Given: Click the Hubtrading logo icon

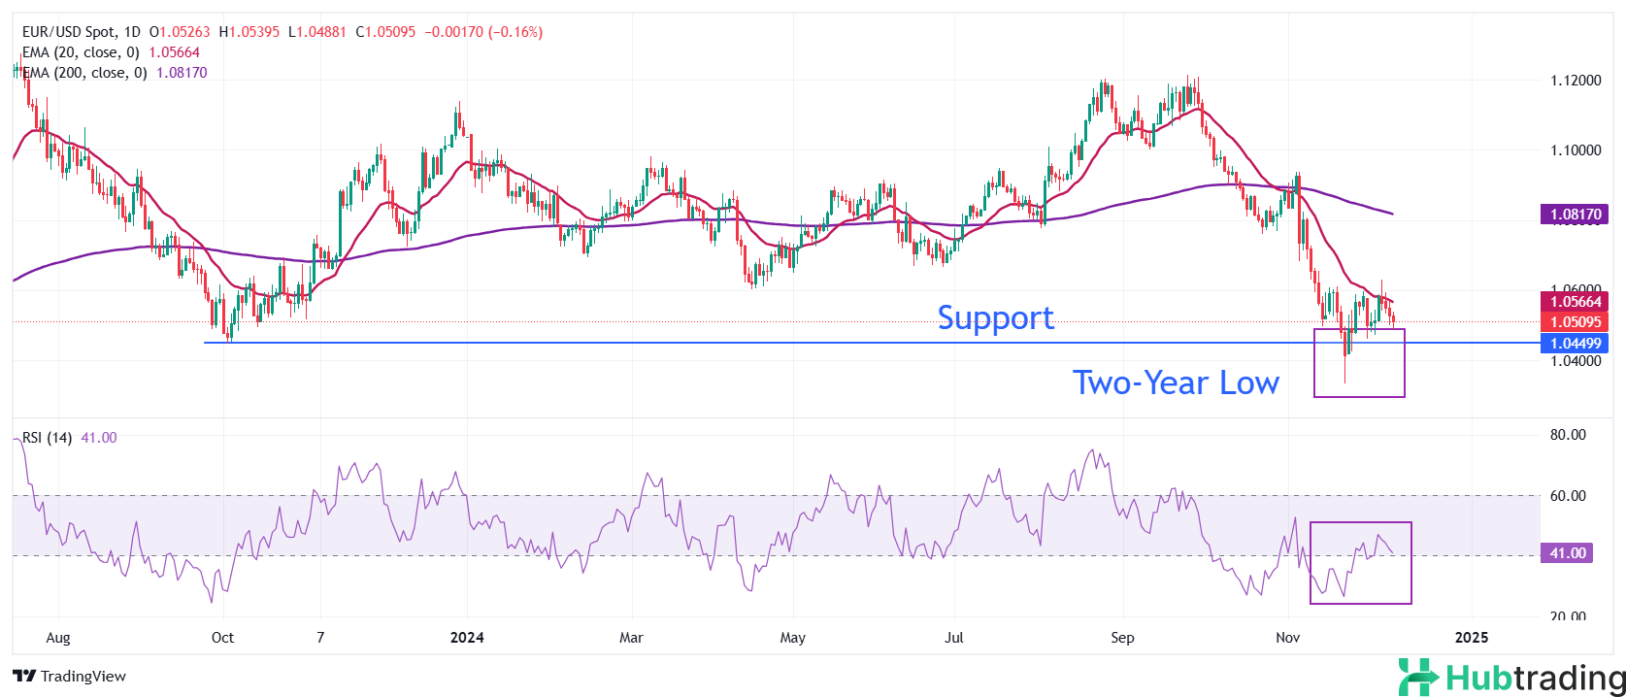Looking at the screenshot, I should [1418, 677].
